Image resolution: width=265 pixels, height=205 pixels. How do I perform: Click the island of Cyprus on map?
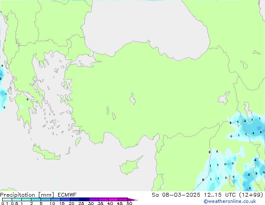click(130, 166)
